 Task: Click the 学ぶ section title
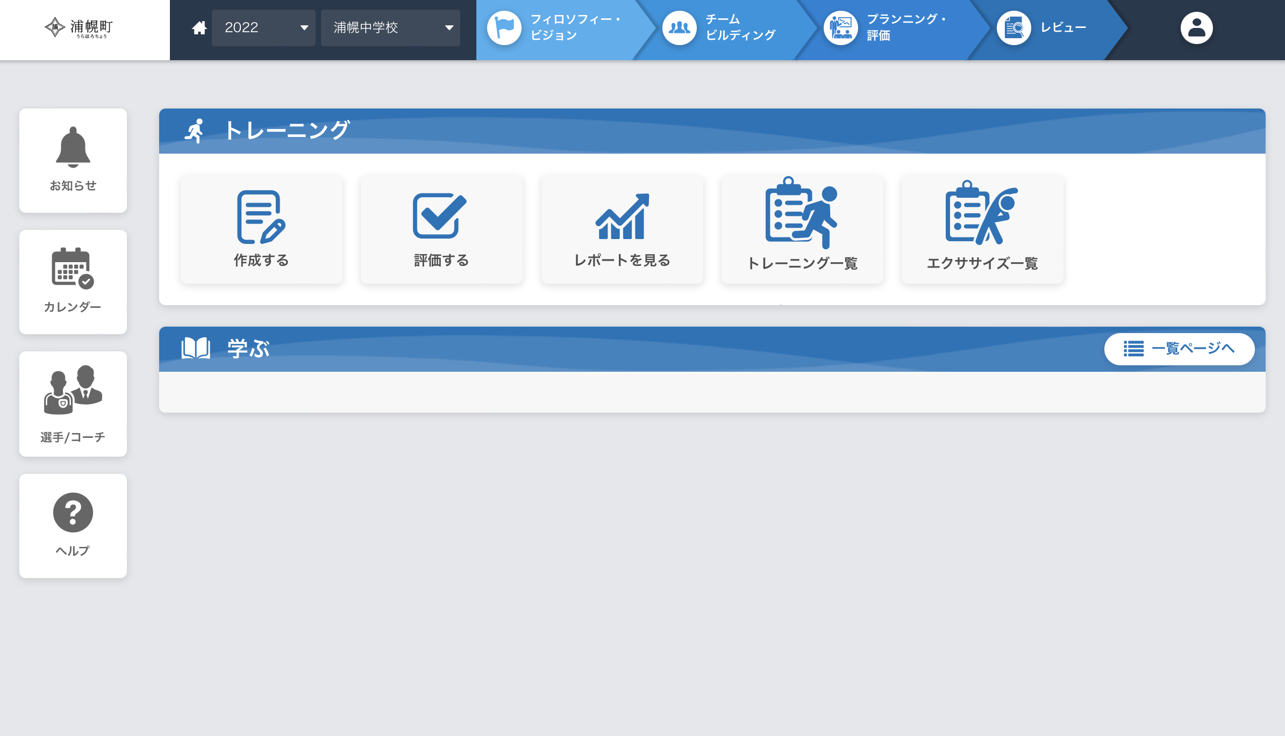point(248,349)
